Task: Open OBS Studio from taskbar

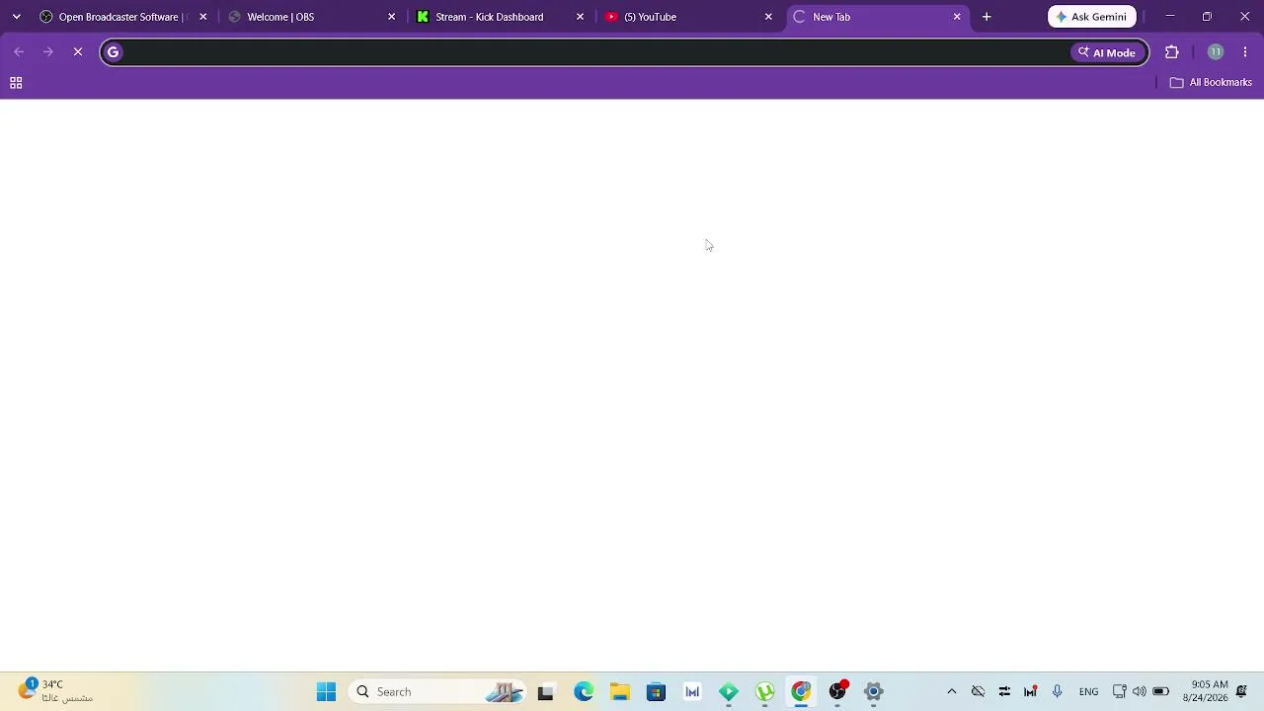Action: 837,691
